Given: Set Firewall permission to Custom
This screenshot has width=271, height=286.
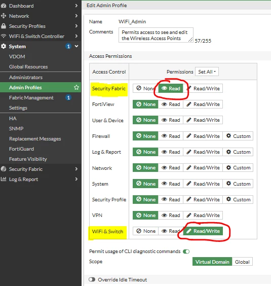Looking at the screenshot, I should (238, 136).
